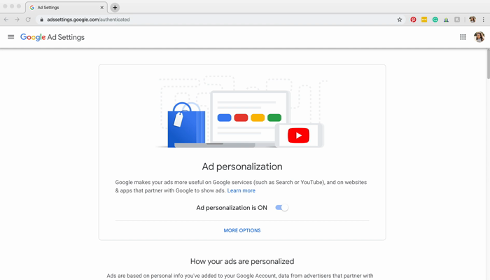
Task: Open a new browser tab
Action: (115, 8)
